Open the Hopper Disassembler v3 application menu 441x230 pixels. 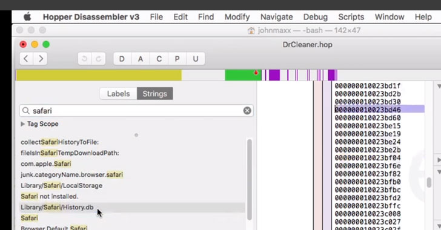[91, 17]
